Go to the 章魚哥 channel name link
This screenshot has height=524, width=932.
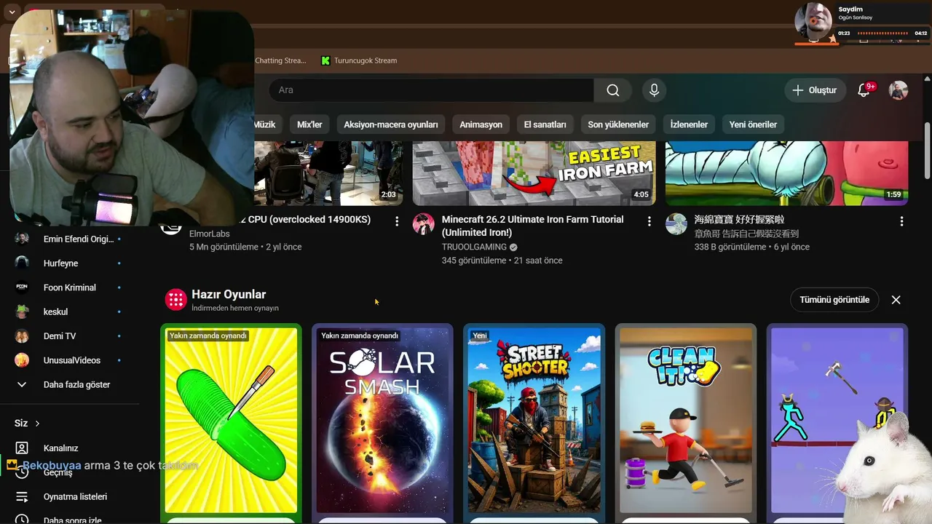(x=746, y=234)
